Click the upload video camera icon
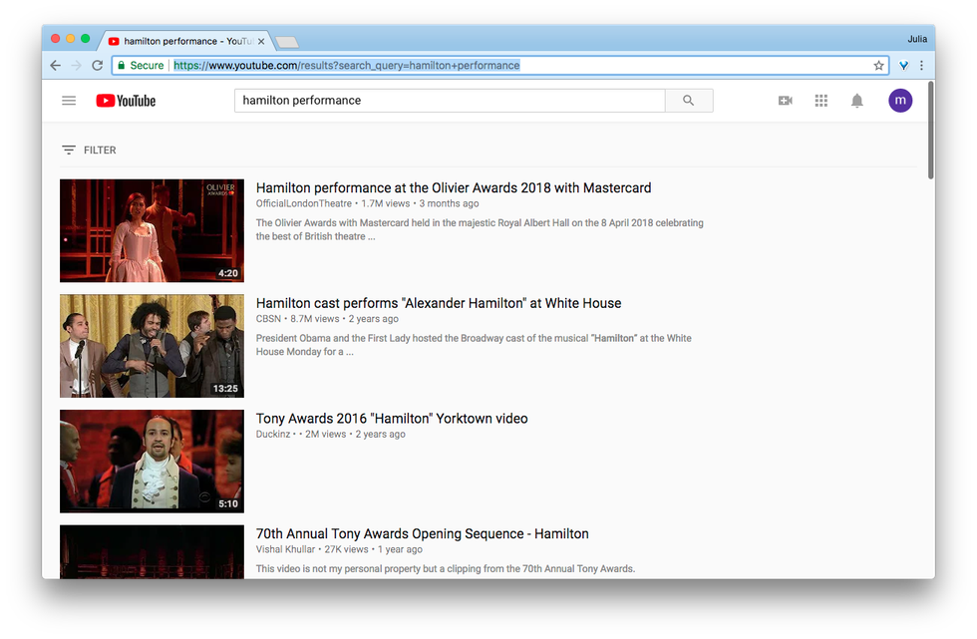This screenshot has height=639, width=977. coord(785,101)
